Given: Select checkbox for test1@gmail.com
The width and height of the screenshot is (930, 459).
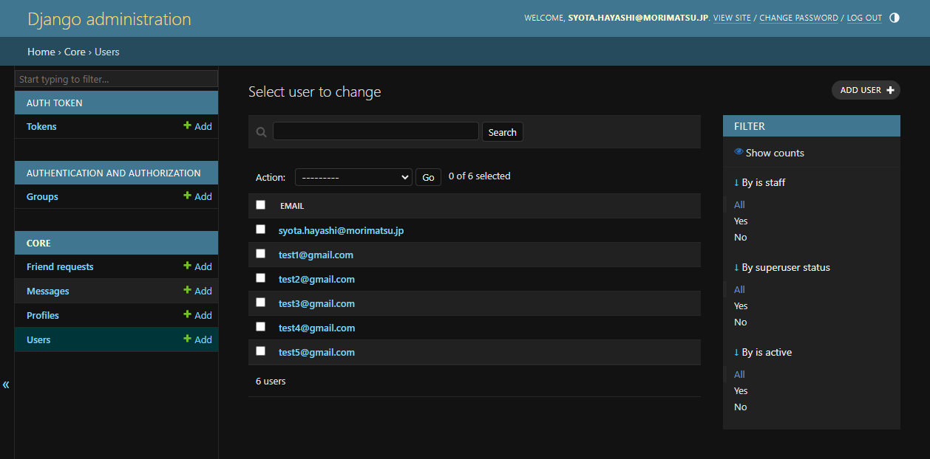Looking at the screenshot, I should pyautogui.click(x=260, y=254).
